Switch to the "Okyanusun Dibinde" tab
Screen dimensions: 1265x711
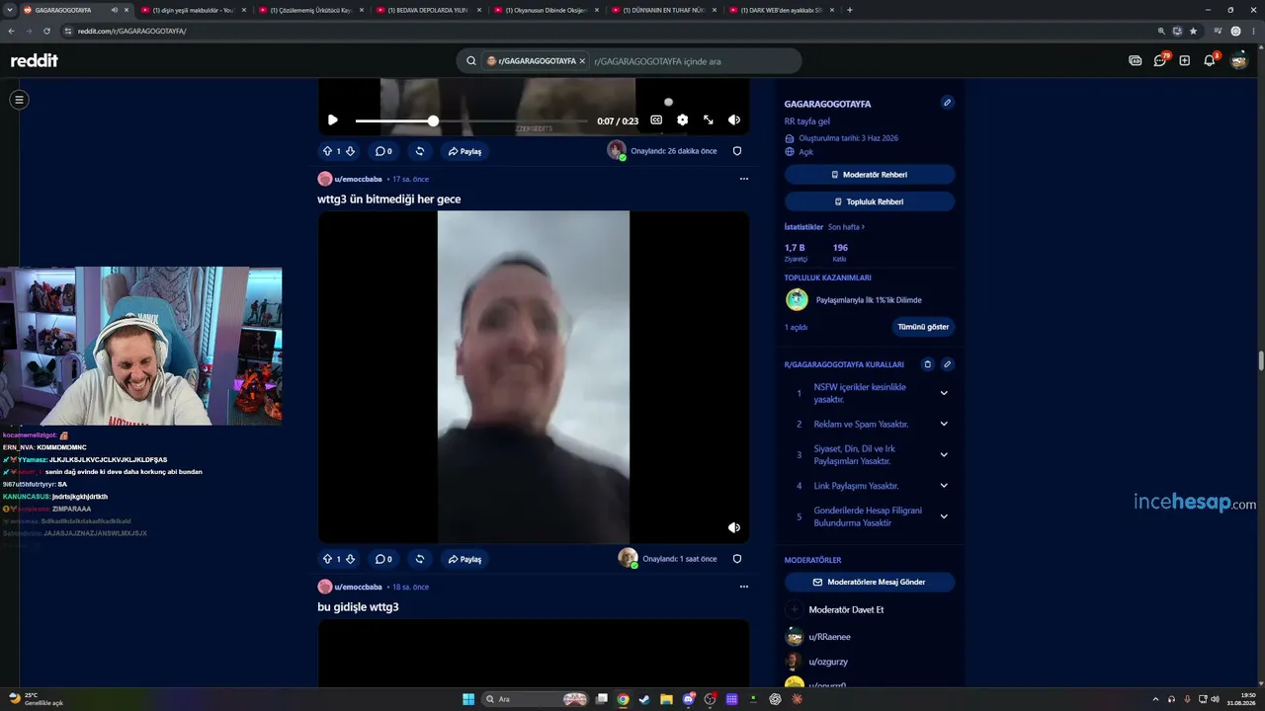pos(547,10)
